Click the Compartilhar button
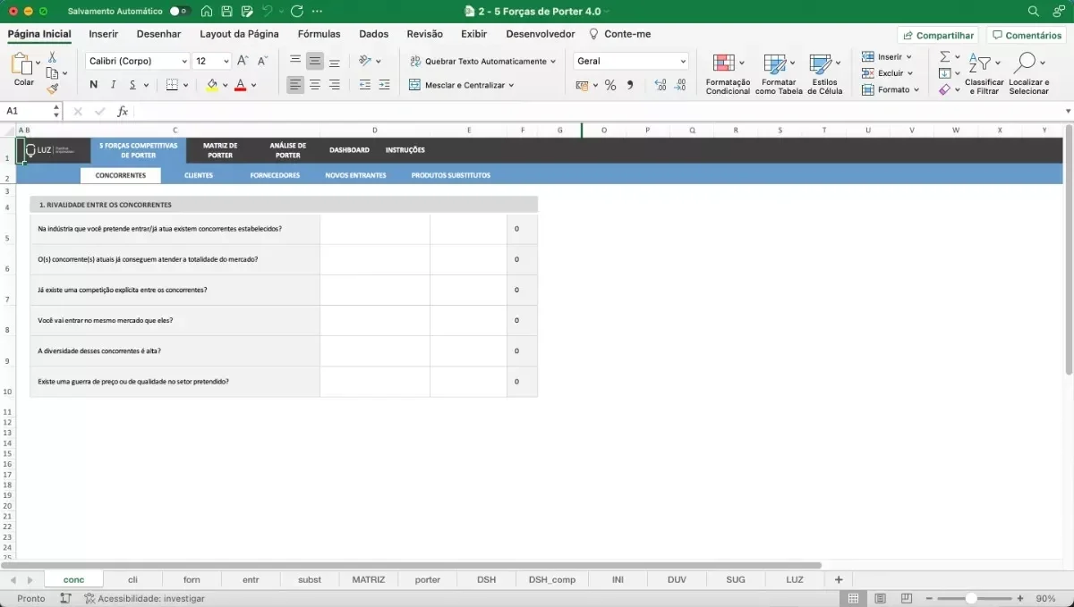 point(938,35)
